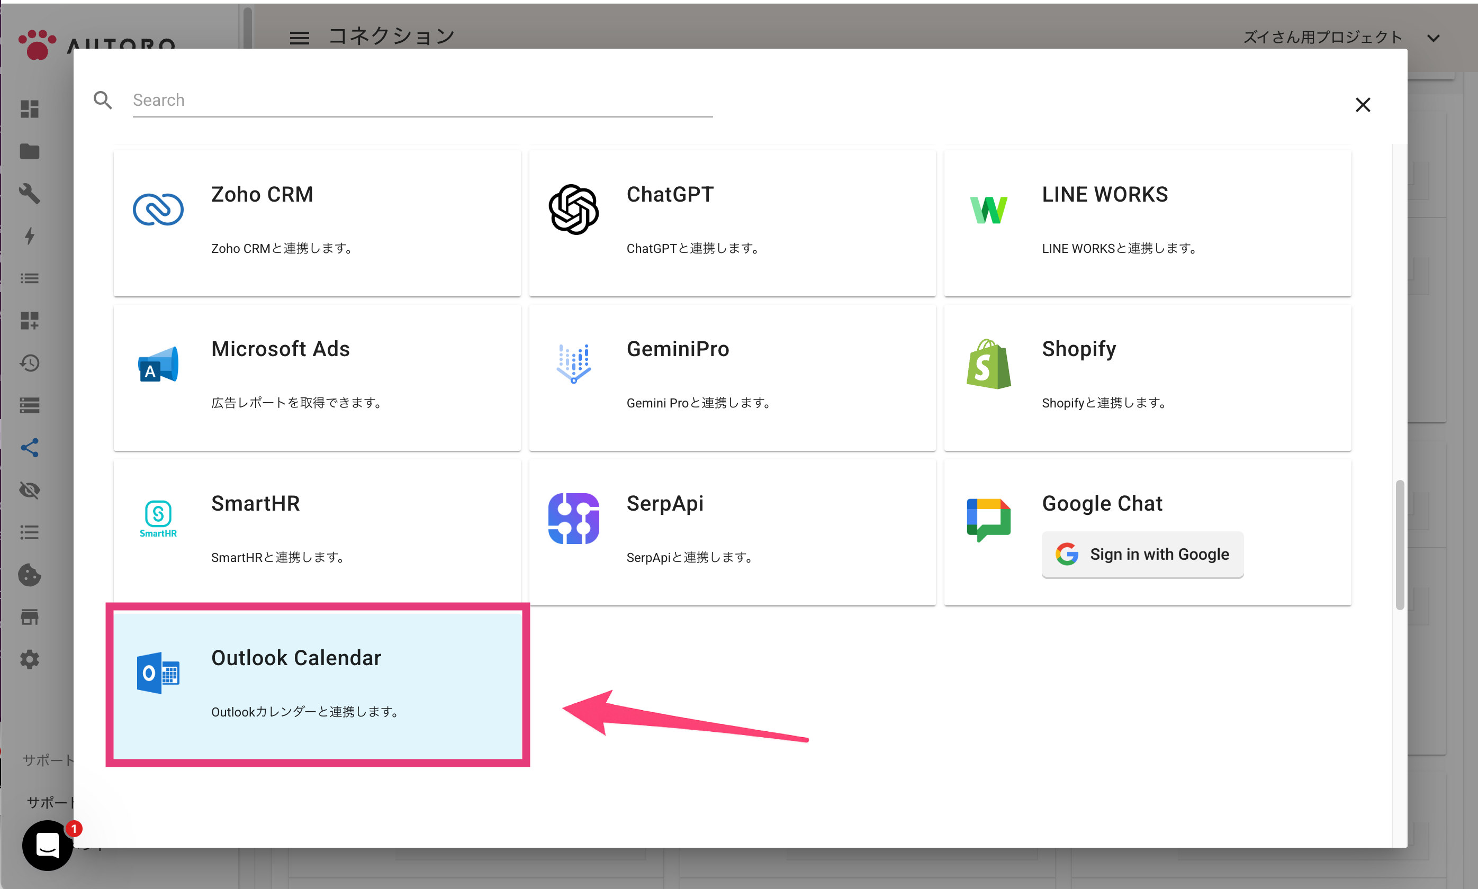Click the GeminiPro logo icon
This screenshot has height=889, width=1478.
tap(573, 364)
